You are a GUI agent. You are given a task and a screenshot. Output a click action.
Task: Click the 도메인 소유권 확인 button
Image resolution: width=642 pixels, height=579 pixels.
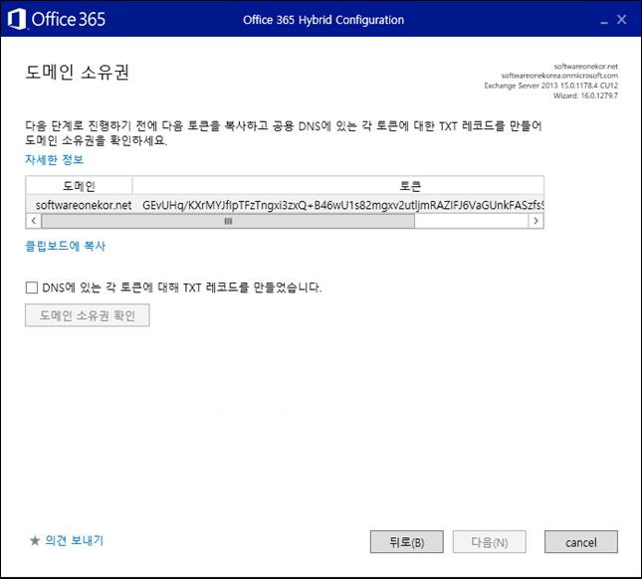tap(88, 315)
